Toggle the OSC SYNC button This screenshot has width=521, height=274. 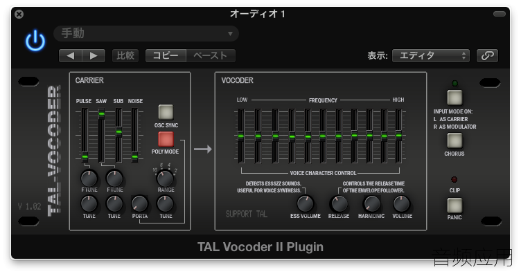tap(166, 112)
